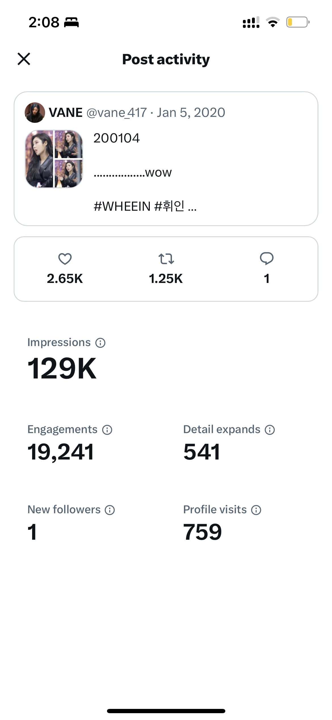
Task: Tap the repost arrows icon
Action: click(166, 259)
